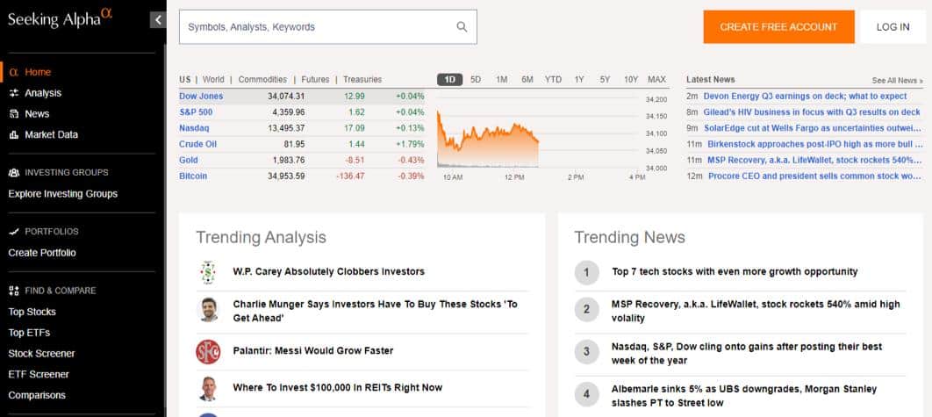Select the 1M chart range
This screenshot has height=417, width=932.
(502, 79)
